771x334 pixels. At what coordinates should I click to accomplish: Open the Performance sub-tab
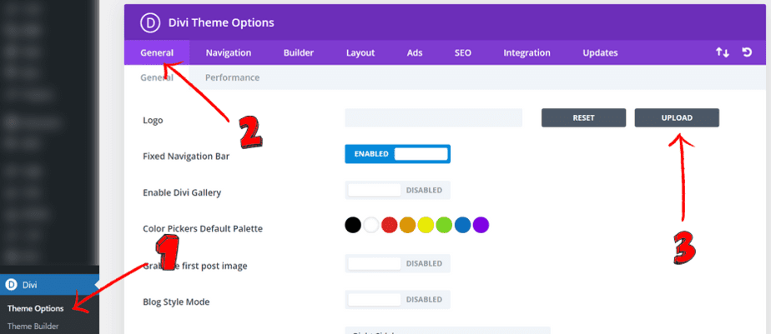pyautogui.click(x=232, y=77)
